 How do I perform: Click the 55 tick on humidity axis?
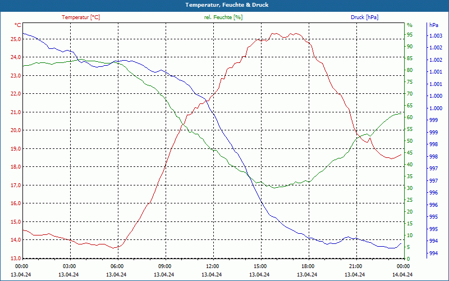coord(410,129)
